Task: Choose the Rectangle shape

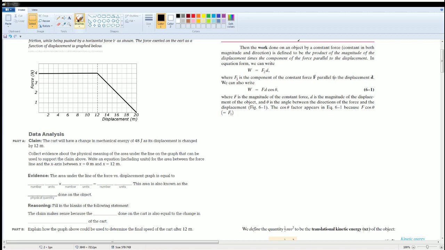Action: (x=104, y=16)
